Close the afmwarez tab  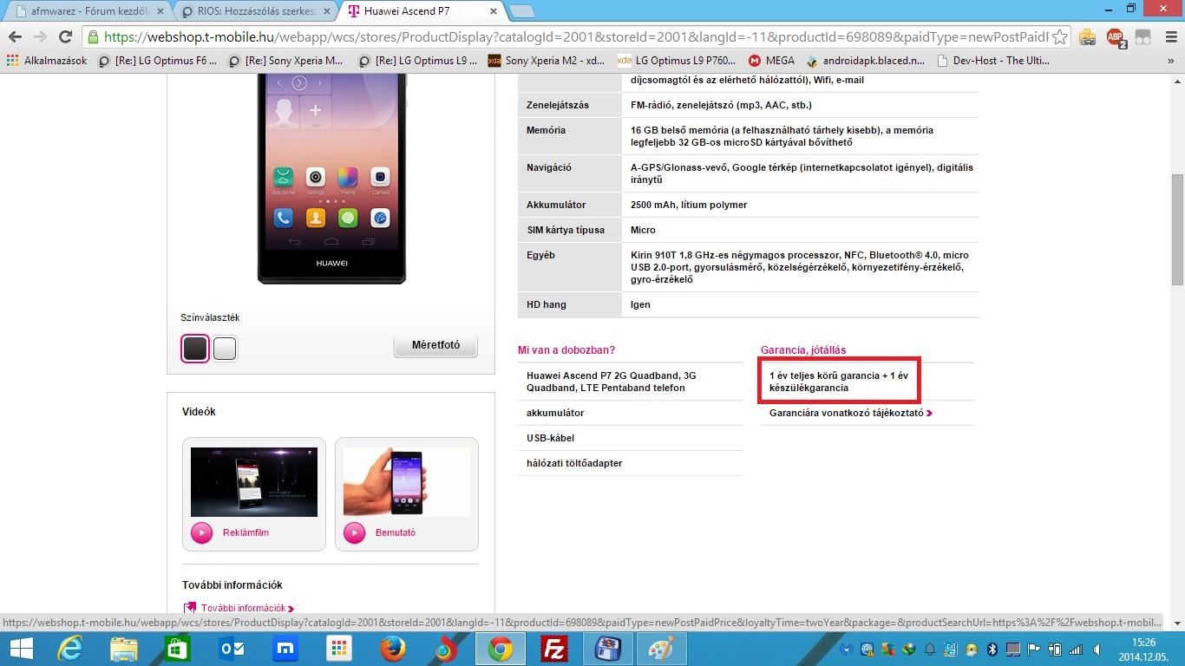click(x=160, y=11)
